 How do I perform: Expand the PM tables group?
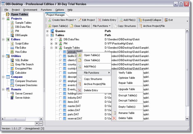(x=51, y=44)
